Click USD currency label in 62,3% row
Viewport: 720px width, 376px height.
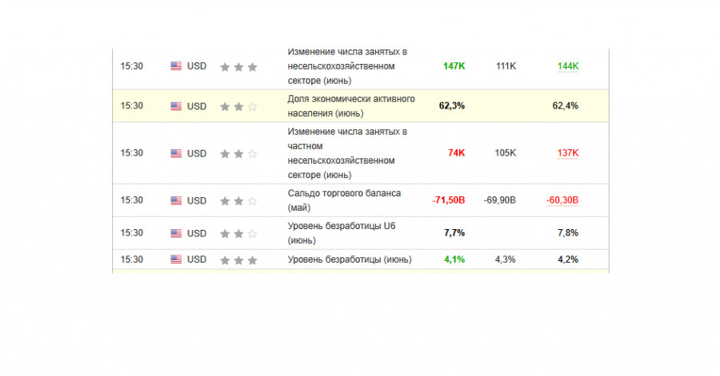[x=197, y=106]
